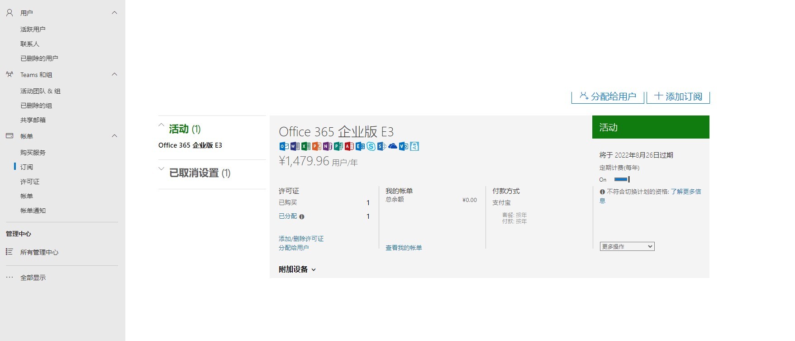The height and width of the screenshot is (341, 795).
Task: Click the 分配给用户 link under 许可证
Action: point(294,248)
